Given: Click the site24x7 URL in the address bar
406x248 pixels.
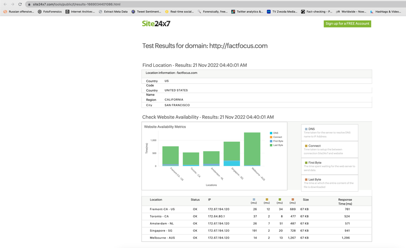Looking at the screenshot, I should click(77, 4).
